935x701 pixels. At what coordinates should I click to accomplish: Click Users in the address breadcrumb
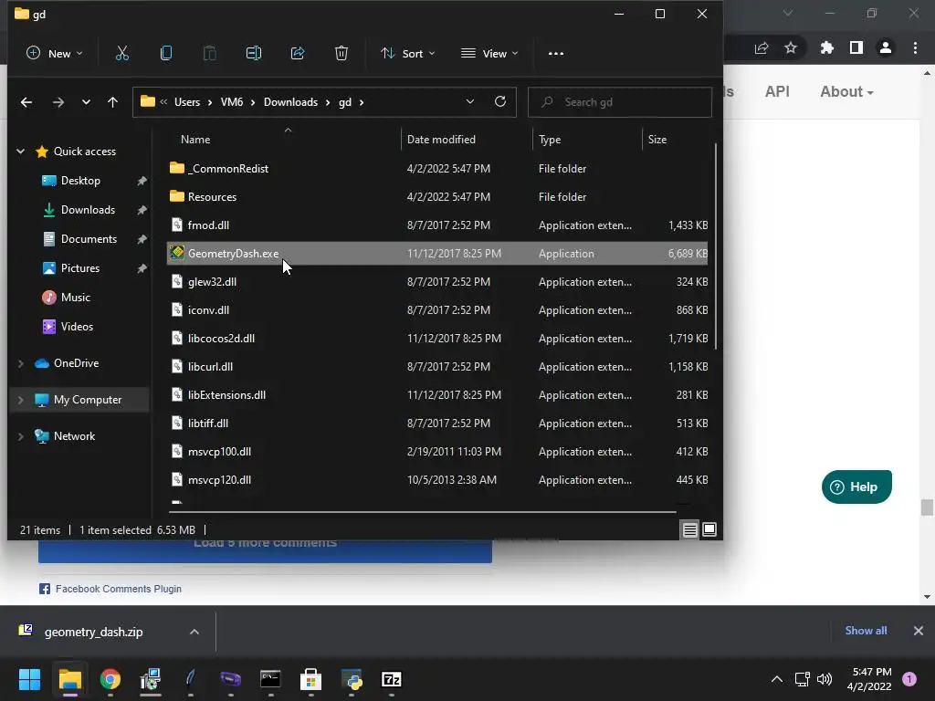tap(187, 102)
